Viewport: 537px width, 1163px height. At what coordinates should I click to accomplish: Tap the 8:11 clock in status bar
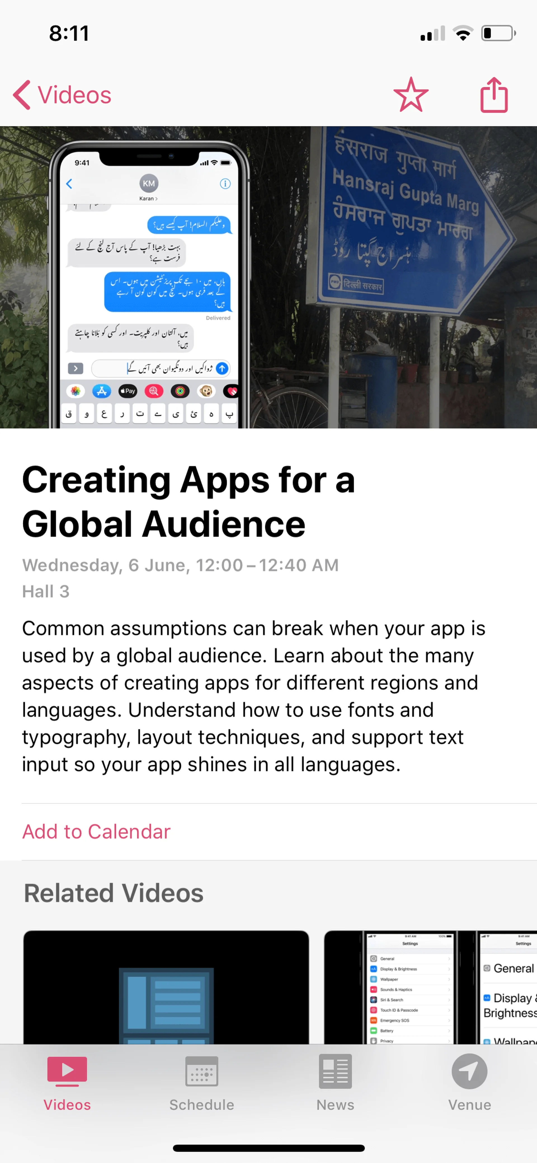point(69,33)
